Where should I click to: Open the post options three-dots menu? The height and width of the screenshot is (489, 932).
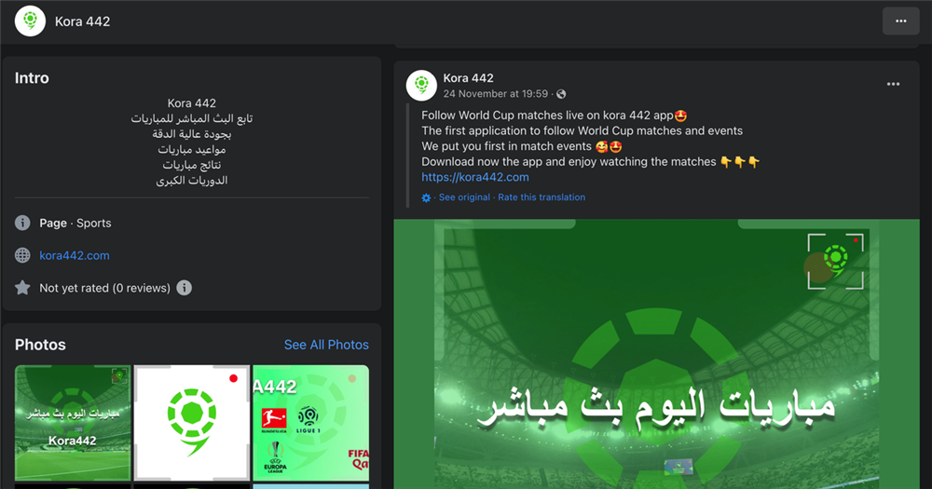(x=893, y=85)
